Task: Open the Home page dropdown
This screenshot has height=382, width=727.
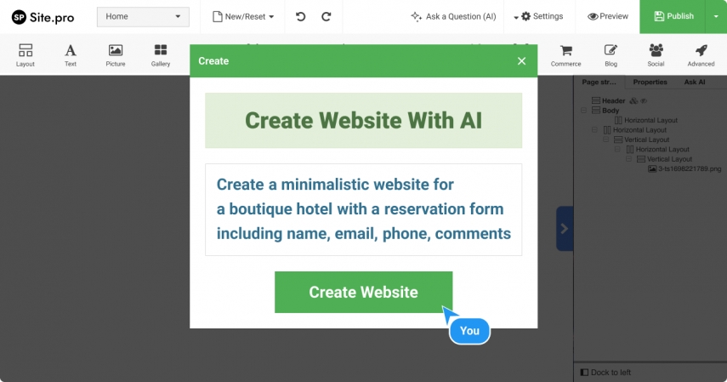Action: 143,17
